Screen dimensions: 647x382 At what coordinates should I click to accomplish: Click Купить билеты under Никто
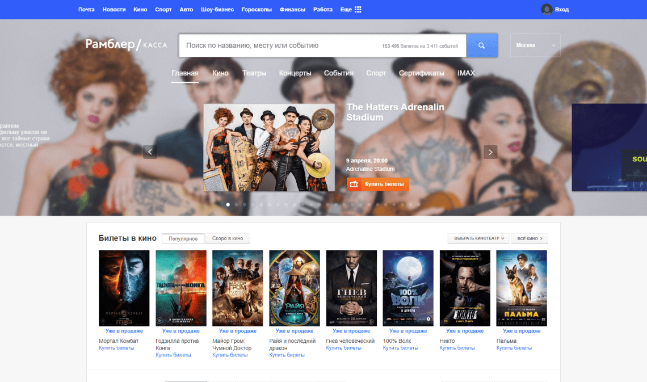click(x=457, y=348)
